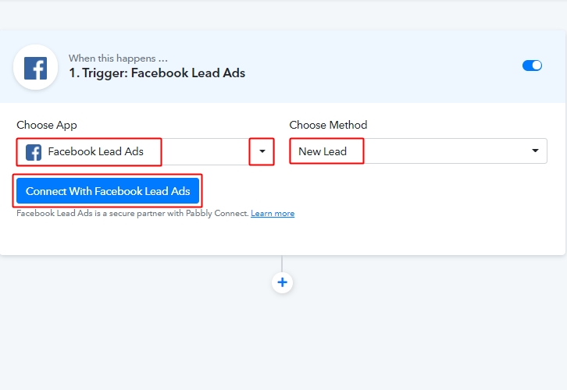Click the Choose App label

click(x=47, y=125)
